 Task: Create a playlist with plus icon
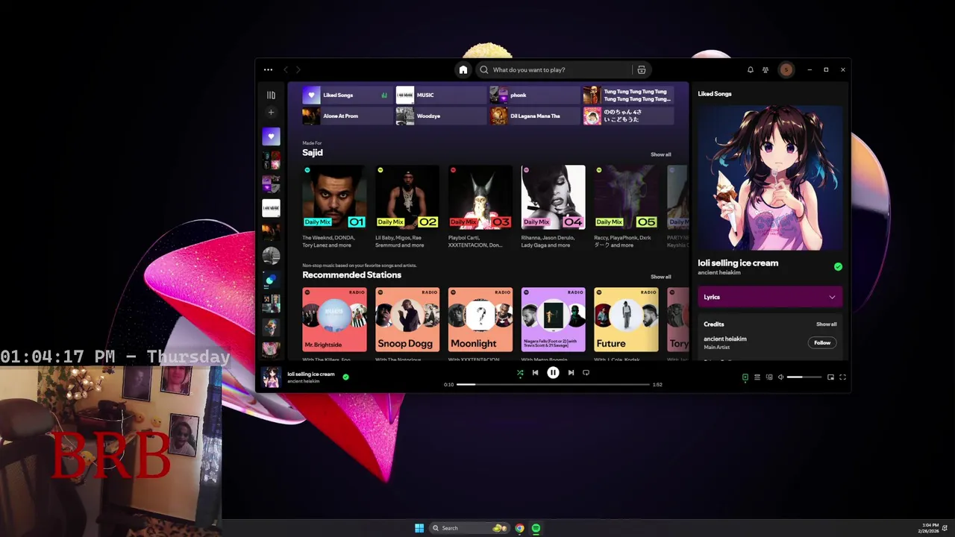[271, 113]
